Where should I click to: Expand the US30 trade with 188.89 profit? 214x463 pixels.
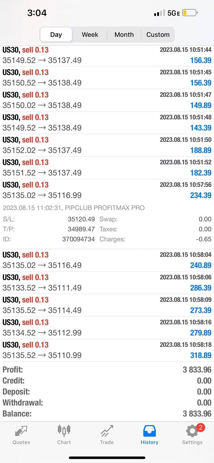pos(107,145)
